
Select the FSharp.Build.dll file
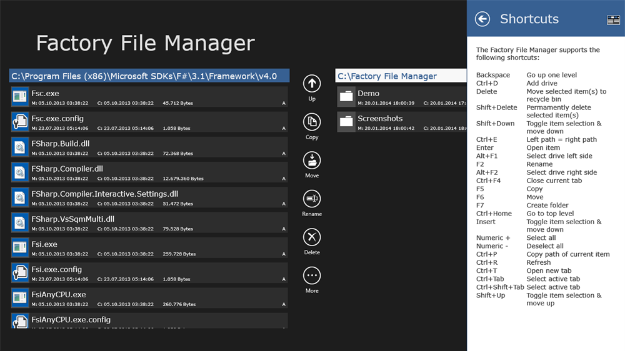coord(150,147)
